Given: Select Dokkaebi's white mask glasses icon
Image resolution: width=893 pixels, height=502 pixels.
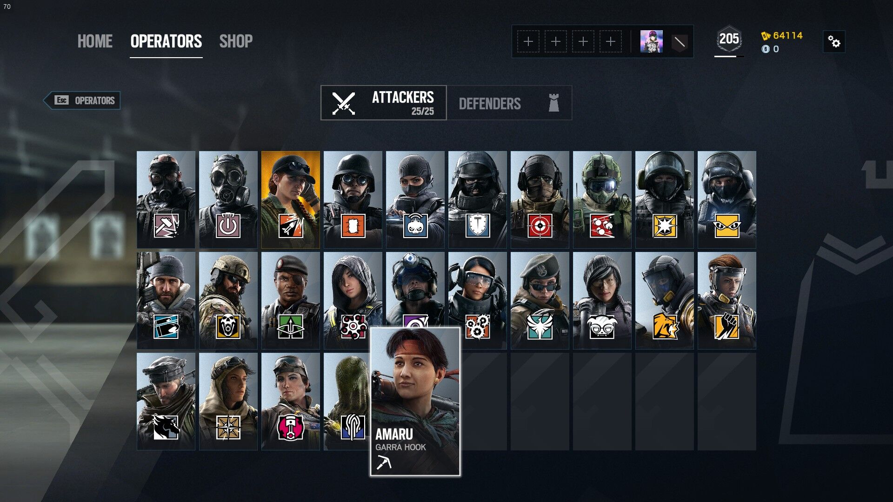Looking at the screenshot, I should point(602,300).
